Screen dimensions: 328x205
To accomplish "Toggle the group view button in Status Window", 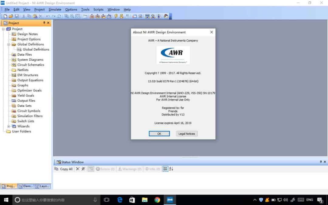I will click(x=165, y=169).
